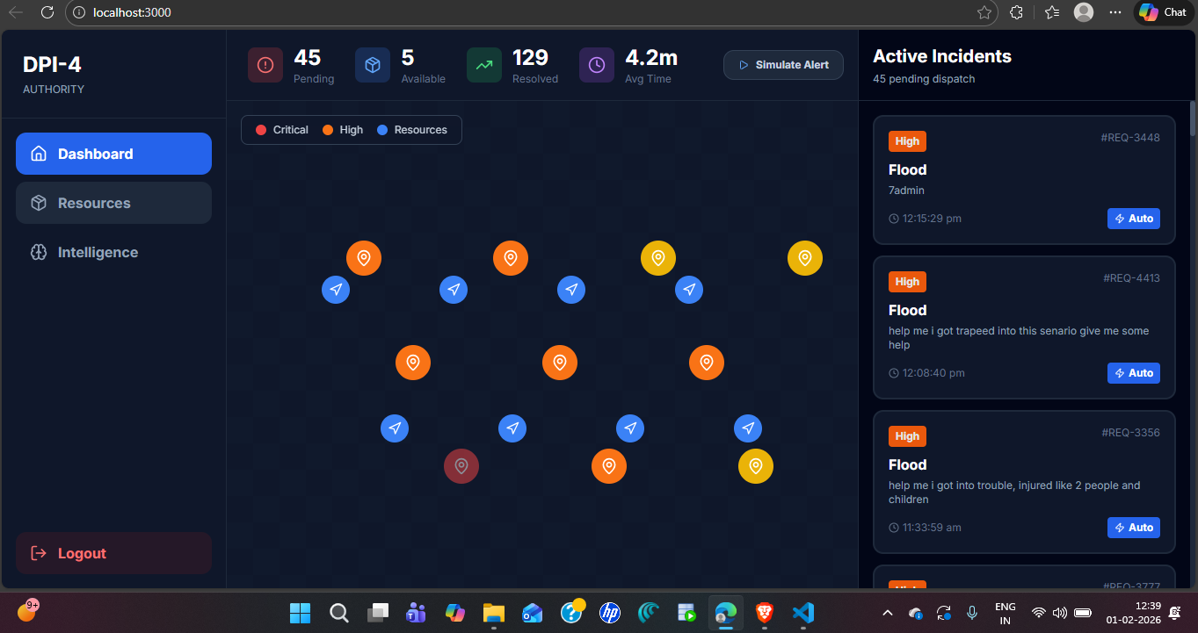Image resolution: width=1198 pixels, height=633 pixels.
Task: Auto-dispatch incident #REQ-3448
Action: click(x=1133, y=219)
